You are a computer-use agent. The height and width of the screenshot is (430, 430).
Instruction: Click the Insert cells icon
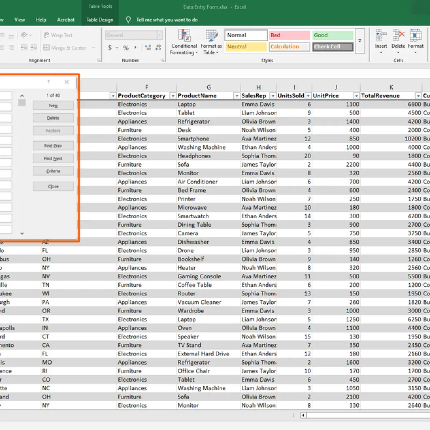coord(381,35)
